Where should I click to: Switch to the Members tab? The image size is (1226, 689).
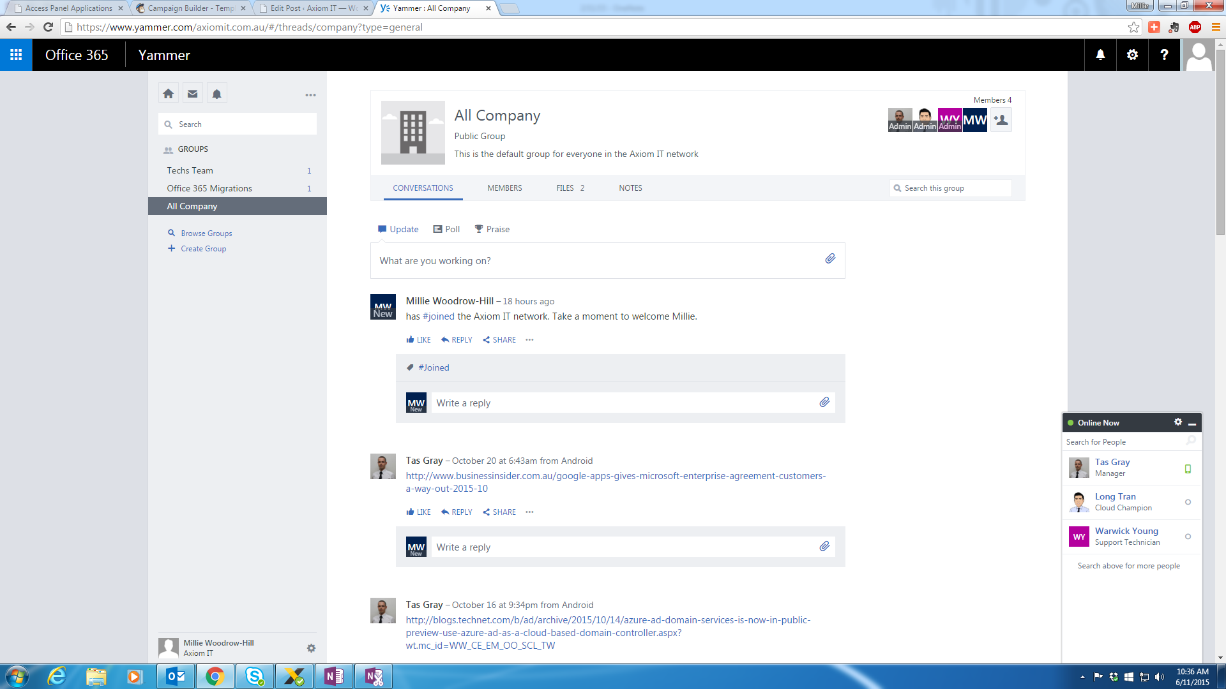pos(504,188)
